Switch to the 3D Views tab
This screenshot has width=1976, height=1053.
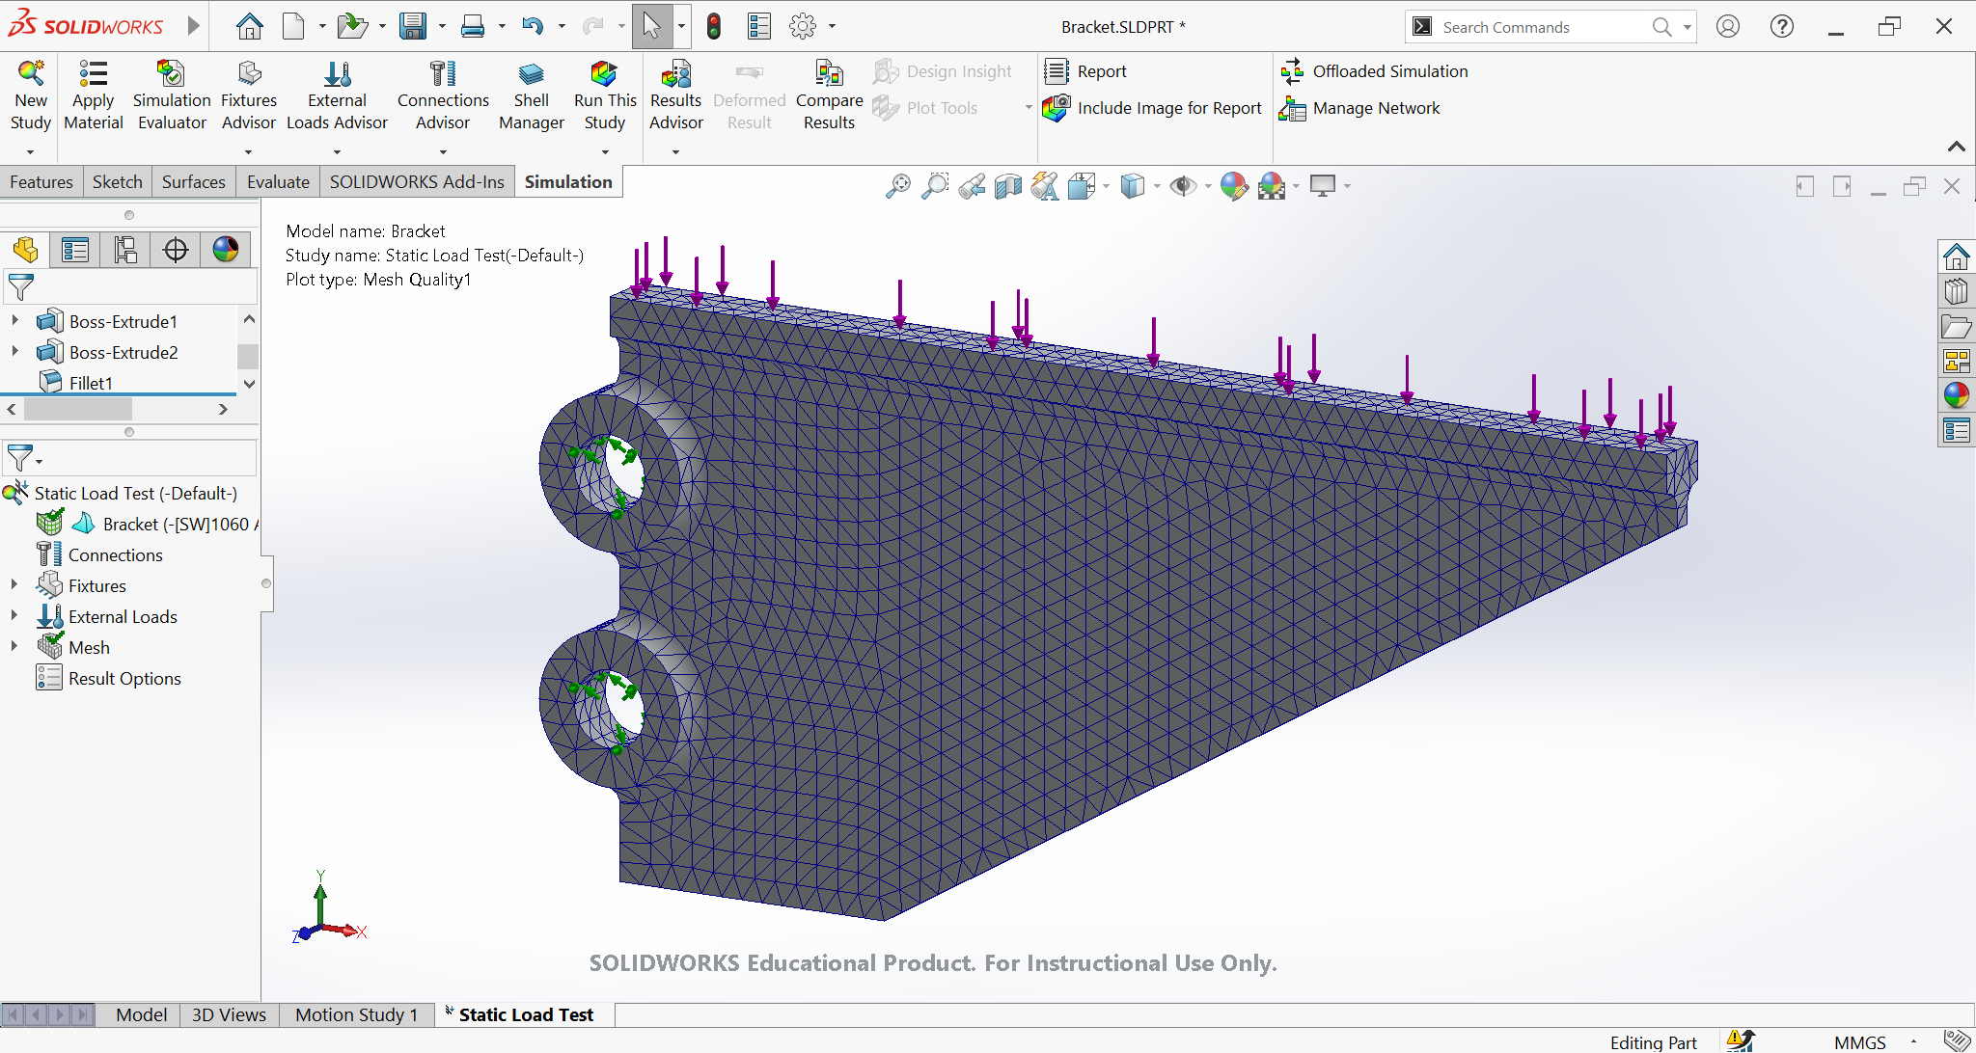click(x=229, y=1014)
